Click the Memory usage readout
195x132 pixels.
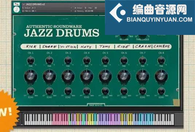(x=84, y=11)
